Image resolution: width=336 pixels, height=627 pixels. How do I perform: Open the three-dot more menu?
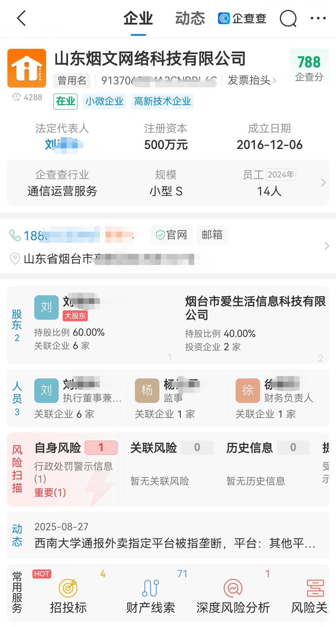coord(318,18)
